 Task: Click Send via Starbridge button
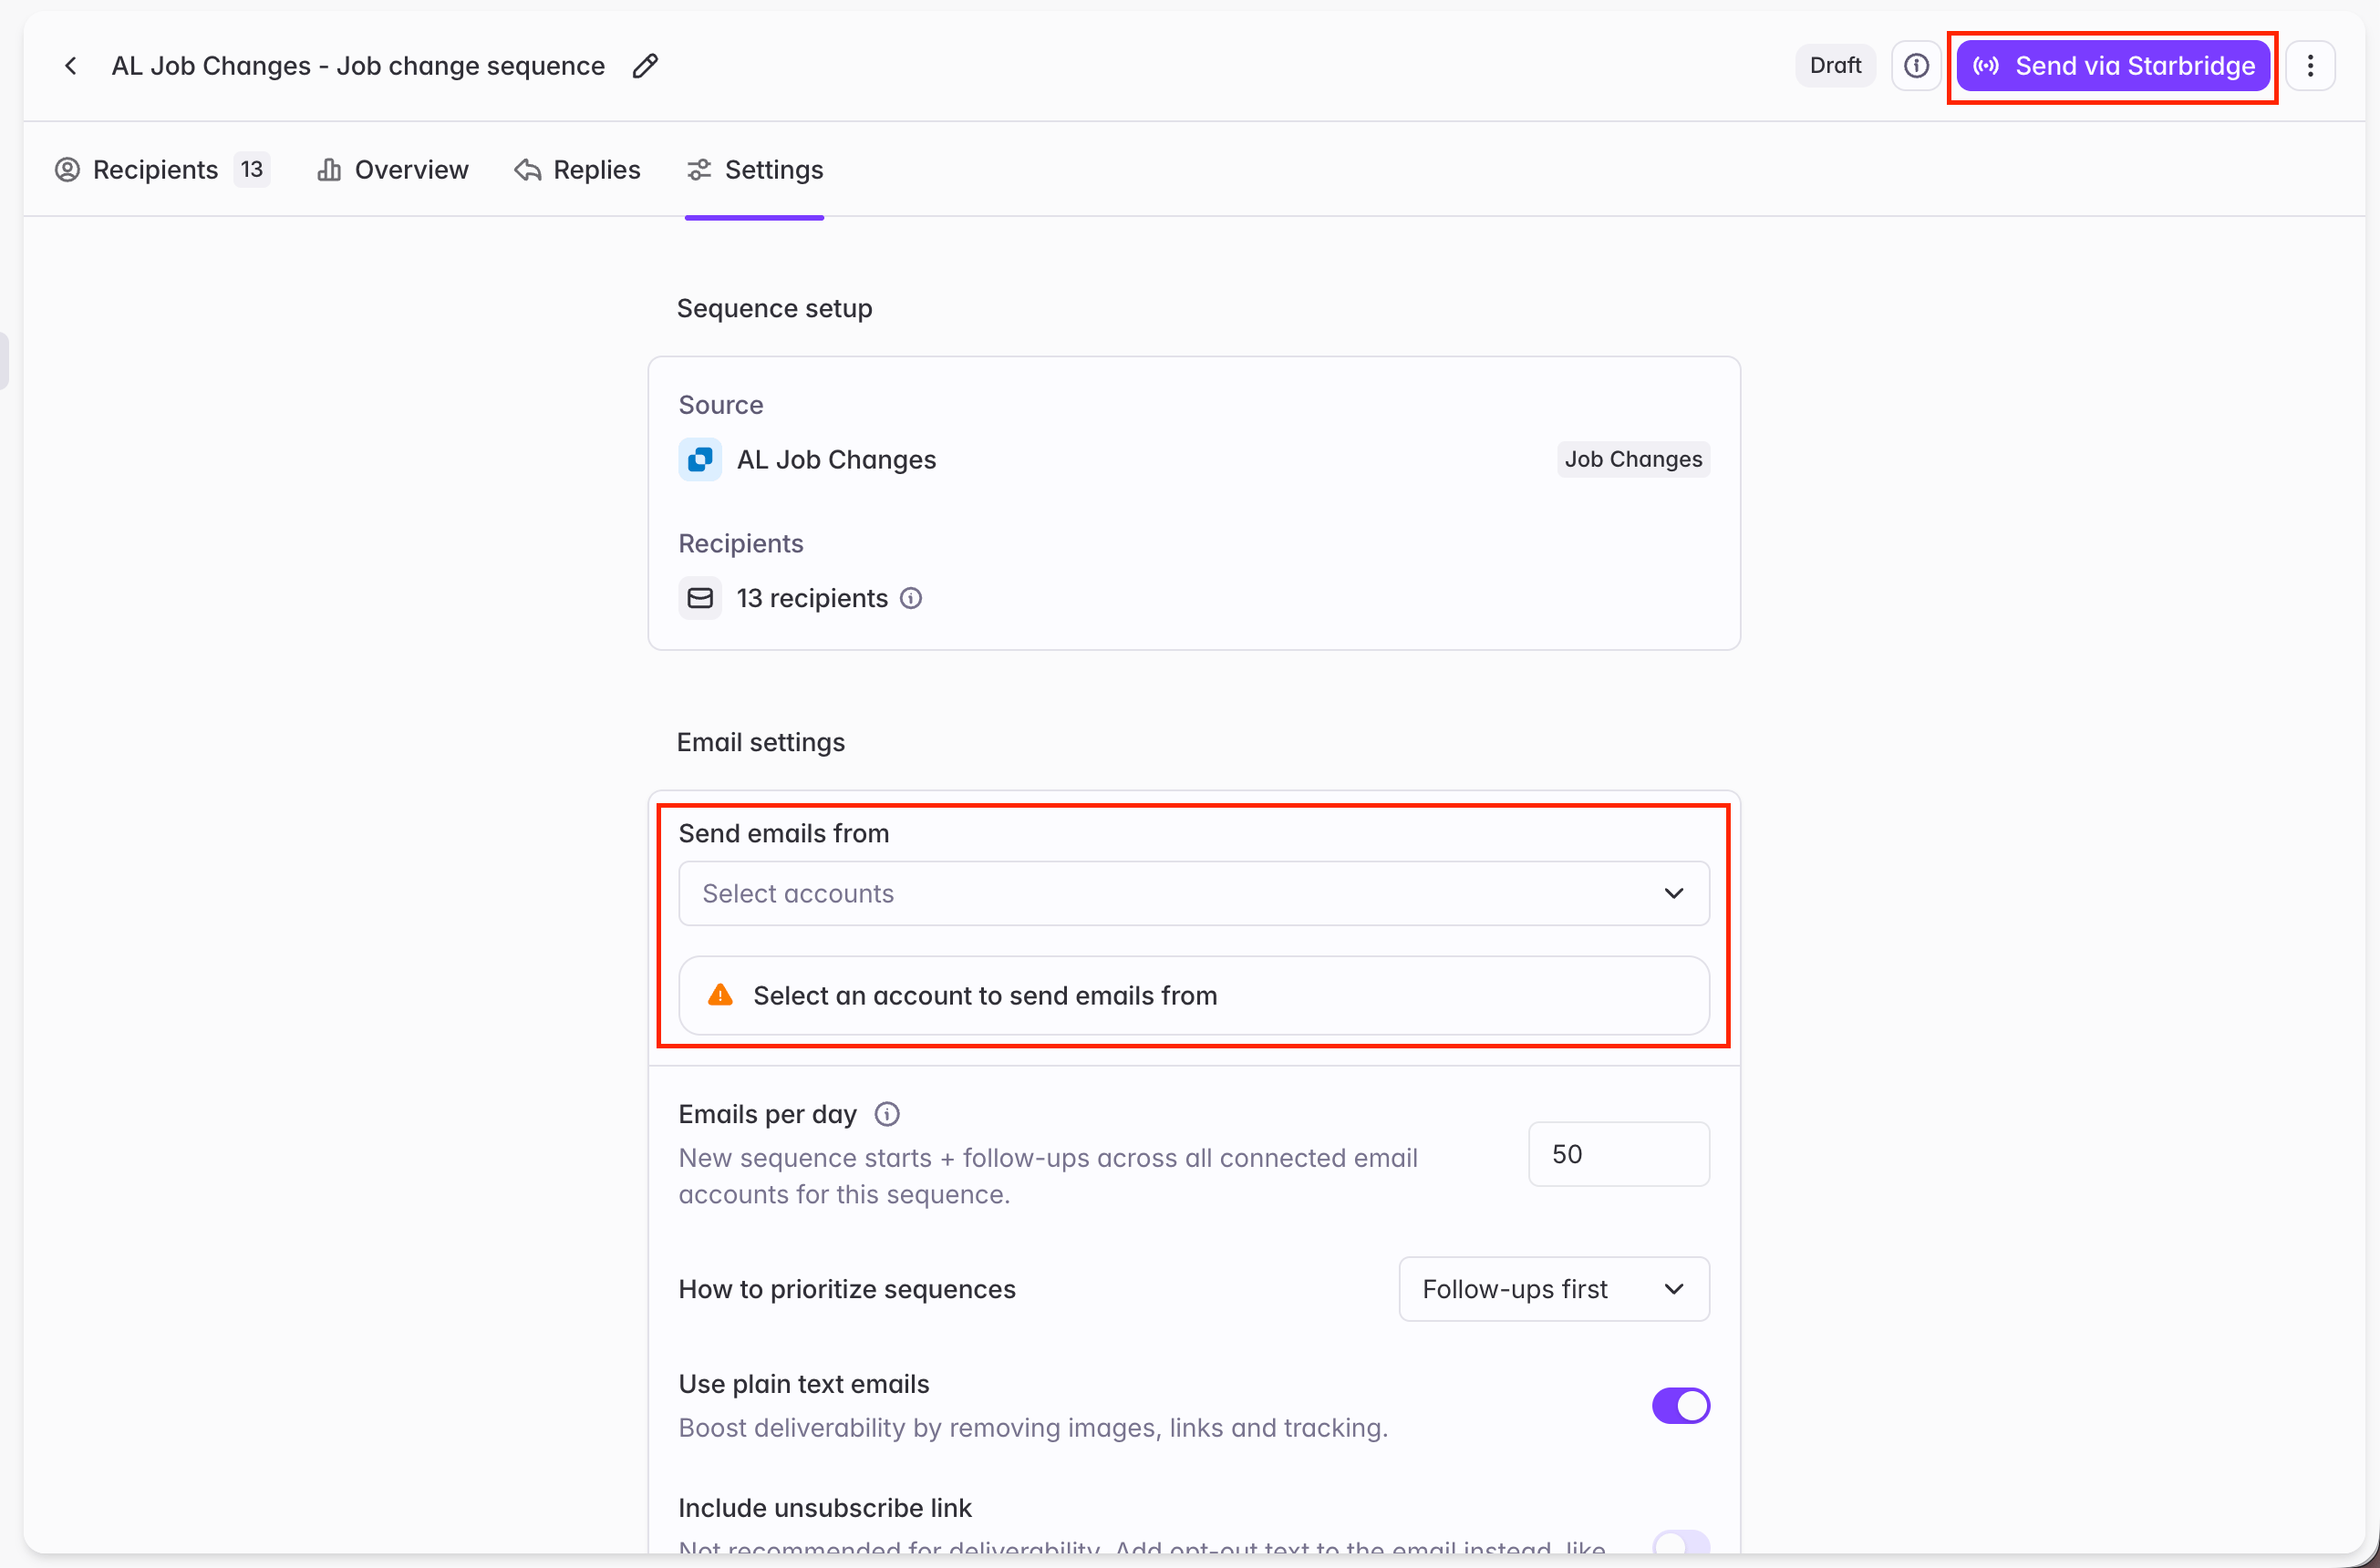(x=2113, y=66)
